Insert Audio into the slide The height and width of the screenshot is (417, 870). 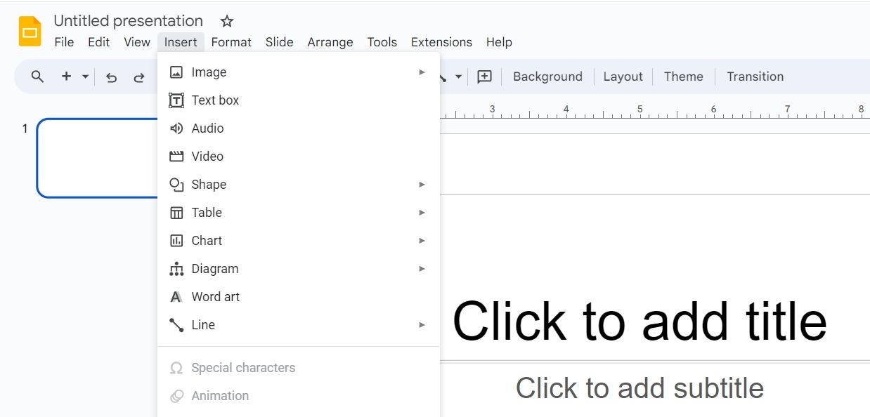pyautogui.click(x=207, y=128)
